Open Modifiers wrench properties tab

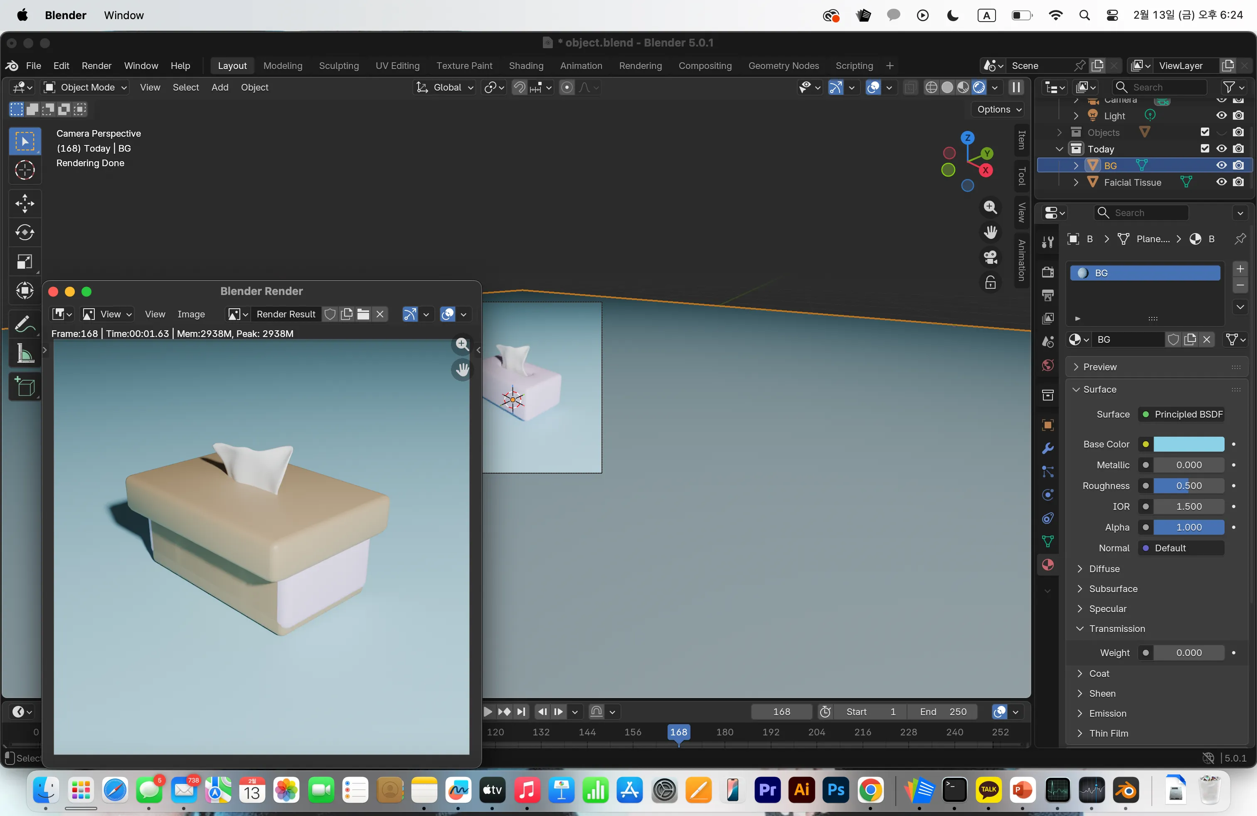(1048, 448)
